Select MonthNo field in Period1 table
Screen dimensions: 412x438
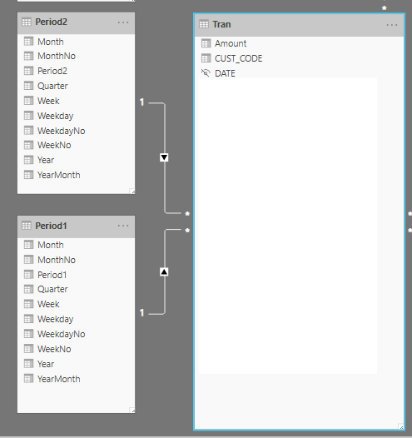point(57,260)
